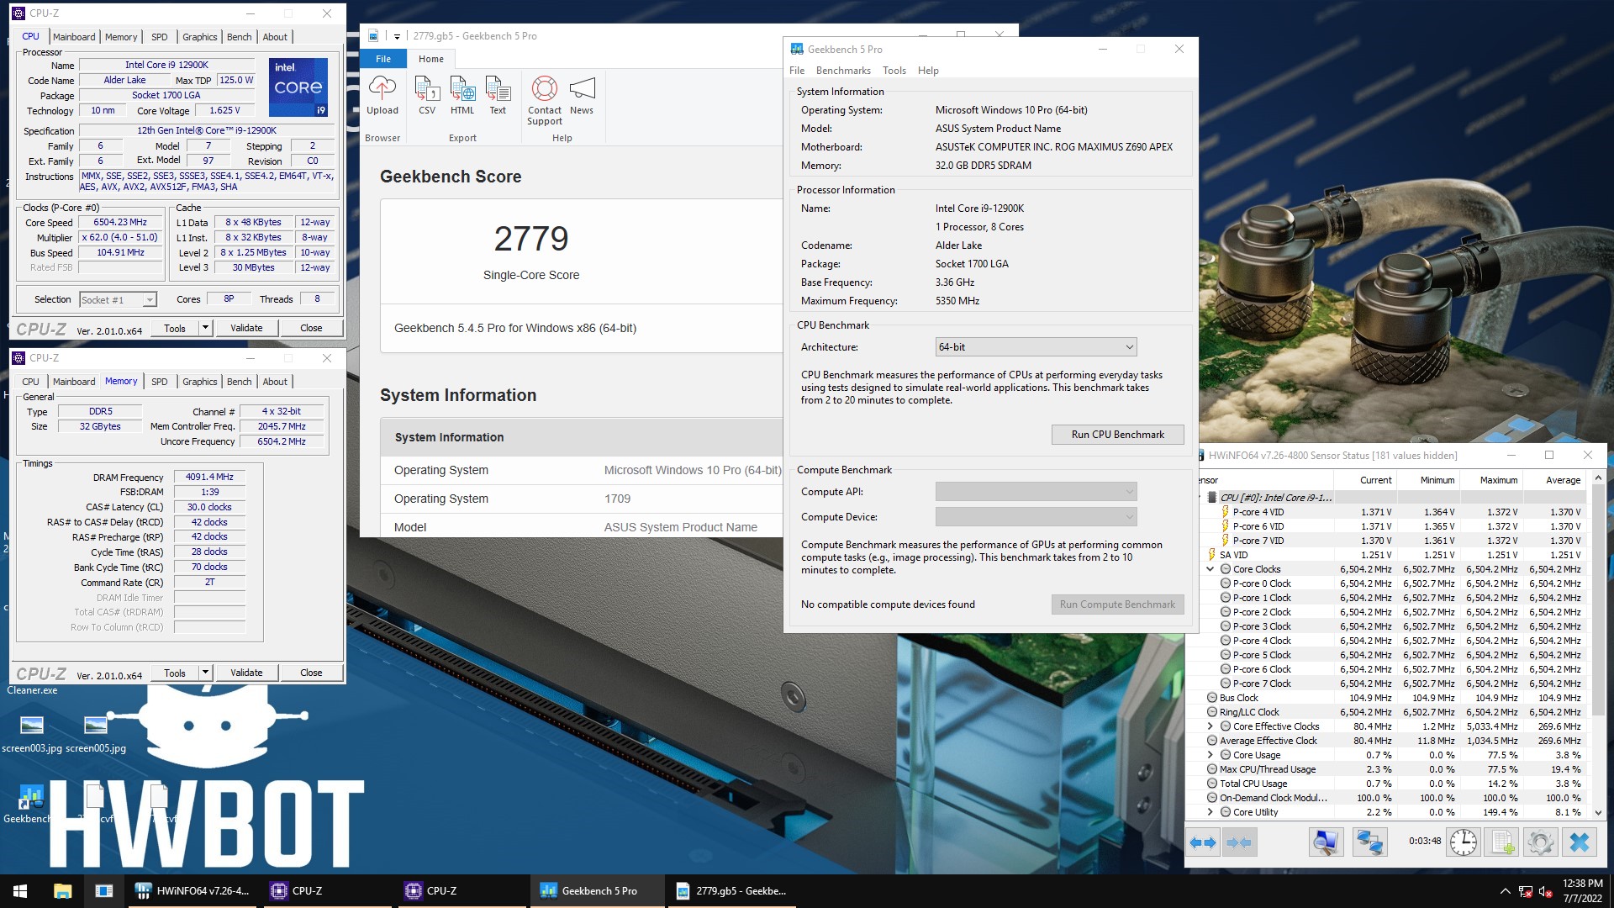
Task: Select screen003.jpg desktop icon
Action: point(32,733)
